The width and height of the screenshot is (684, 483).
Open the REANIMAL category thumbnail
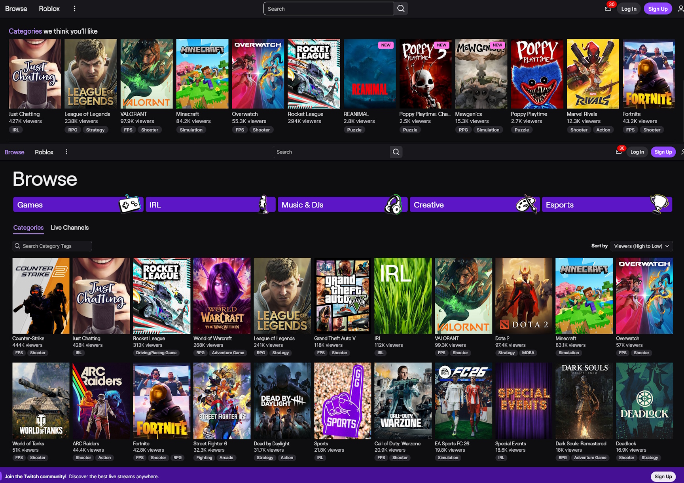pos(369,74)
